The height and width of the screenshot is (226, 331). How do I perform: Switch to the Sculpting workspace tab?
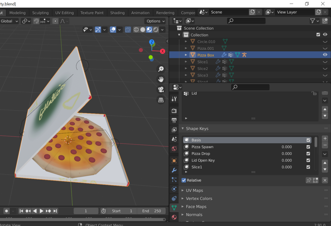(x=40, y=13)
